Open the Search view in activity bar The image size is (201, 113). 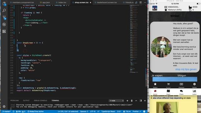click(4, 10)
